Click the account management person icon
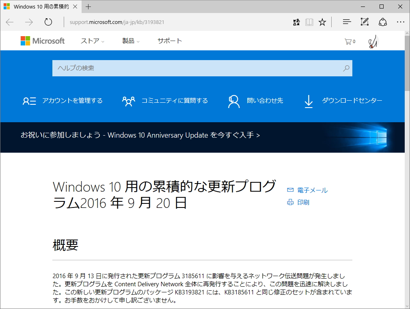This screenshot has height=309, width=410. pyautogui.click(x=29, y=101)
